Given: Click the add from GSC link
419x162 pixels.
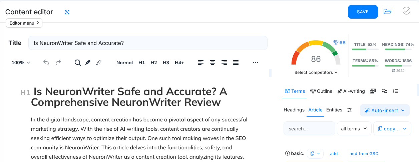Looking at the screenshot, I should 364,154.
